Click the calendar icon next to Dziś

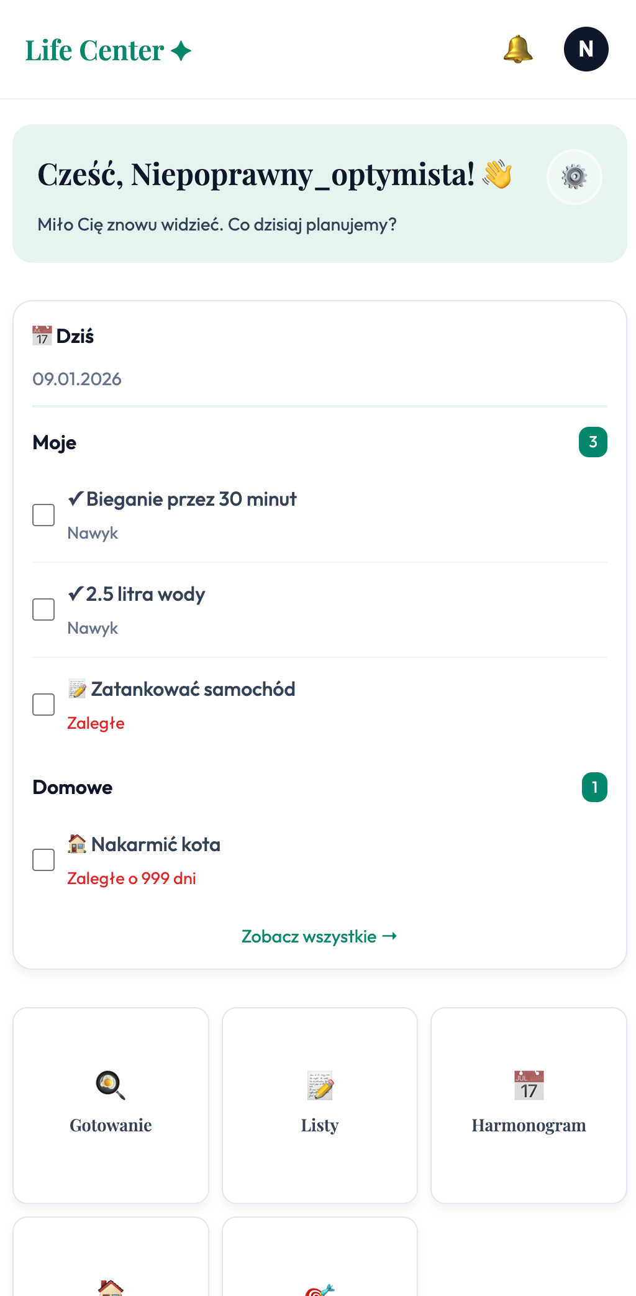tap(41, 334)
